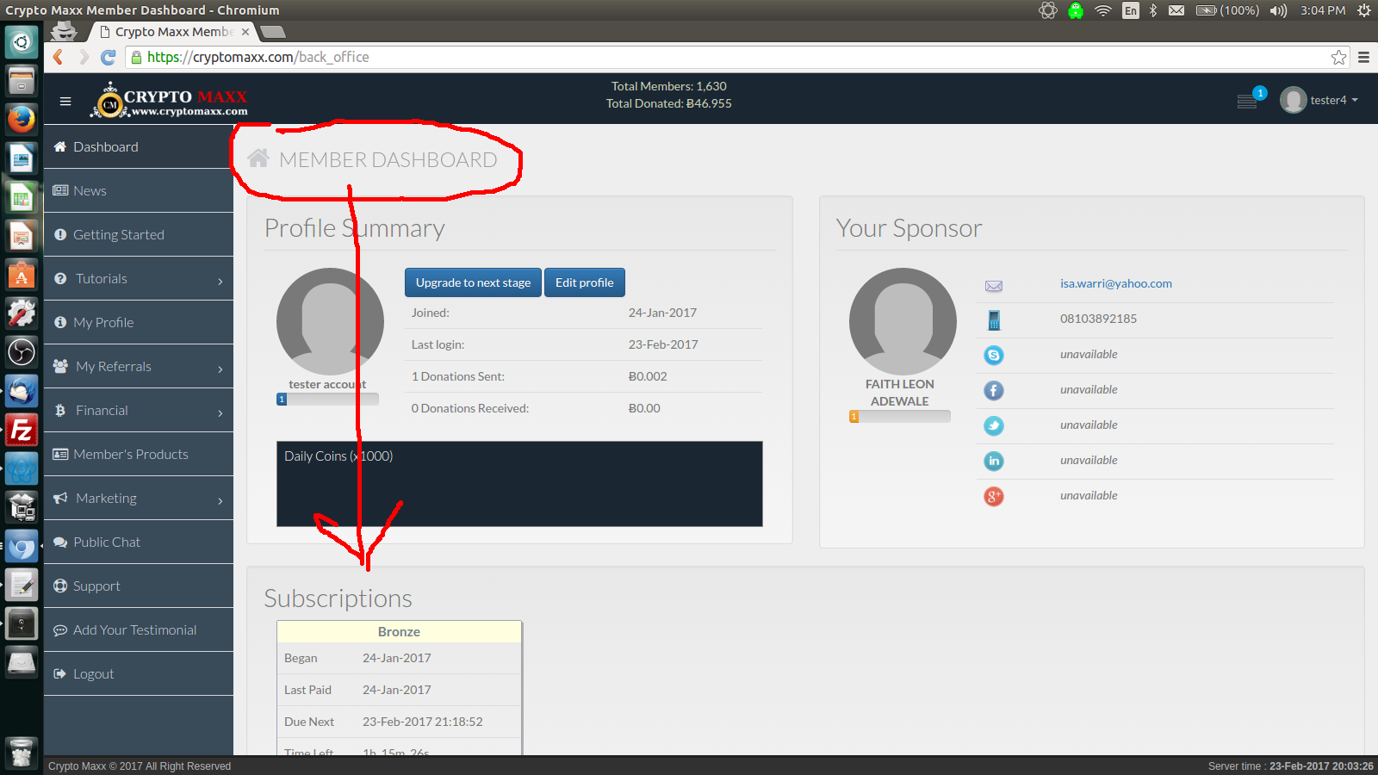Click the sponsor LinkedIn icon
This screenshot has width=1378, height=775.
[994, 461]
